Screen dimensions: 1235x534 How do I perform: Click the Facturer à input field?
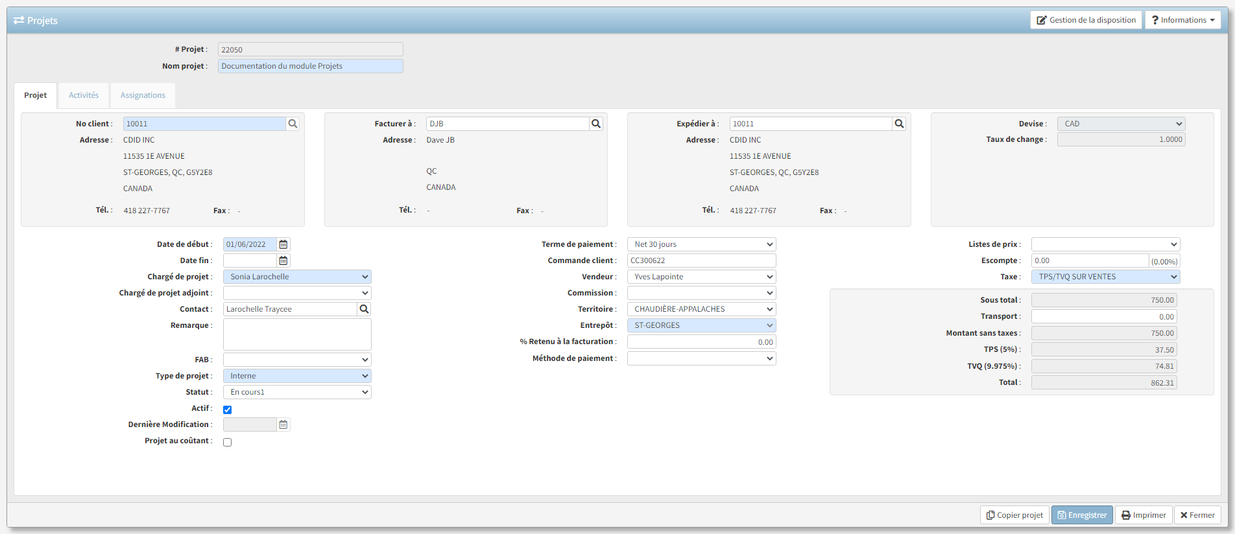point(508,124)
